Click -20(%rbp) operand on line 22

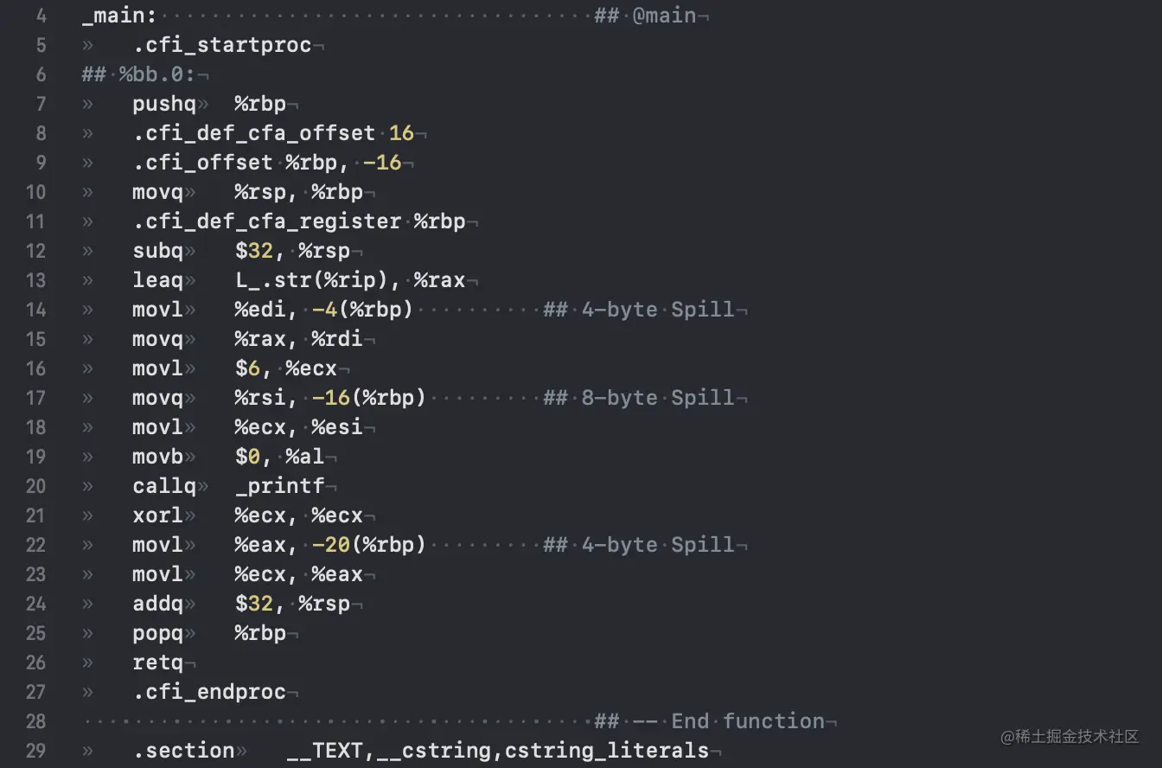369,545
